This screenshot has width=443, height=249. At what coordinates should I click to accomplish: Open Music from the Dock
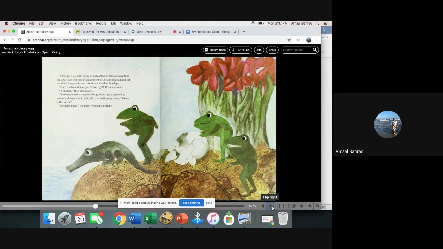coord(213,219)
